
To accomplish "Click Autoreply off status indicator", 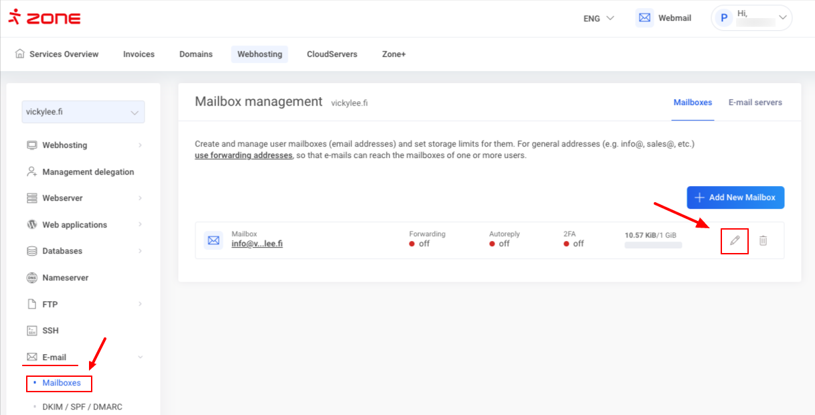I will pyautogui.click(x=499, y=244).
